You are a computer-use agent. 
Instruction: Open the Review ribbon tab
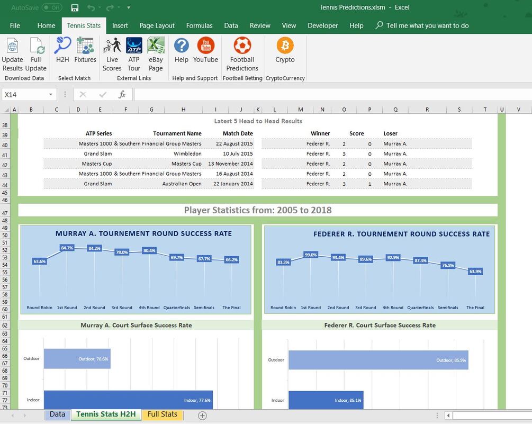pyautogui.click(x=260, y=25)
